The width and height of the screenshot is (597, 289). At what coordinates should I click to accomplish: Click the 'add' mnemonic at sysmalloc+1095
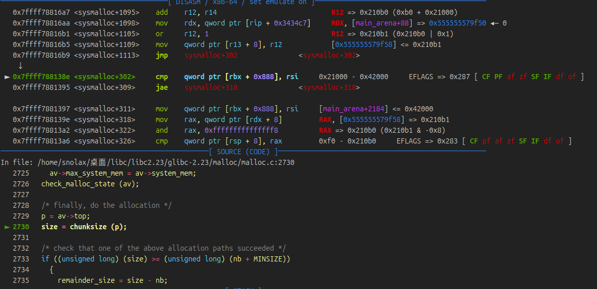coord(162,13)
